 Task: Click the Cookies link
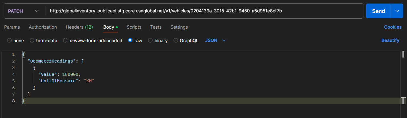pyautogui.click(x=393, y=27)
